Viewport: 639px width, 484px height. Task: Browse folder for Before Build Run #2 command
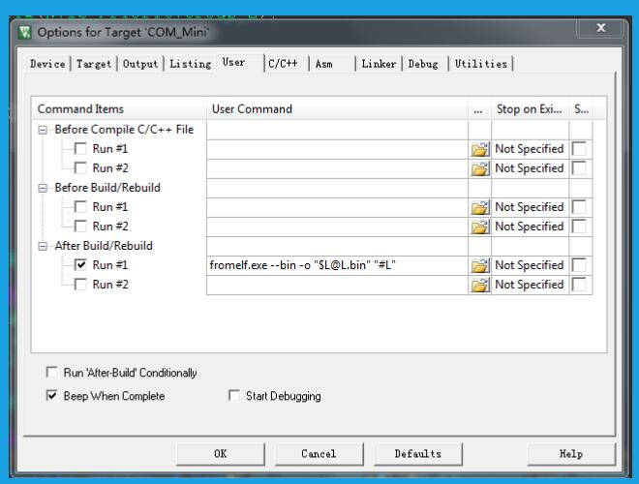[479, 227]
